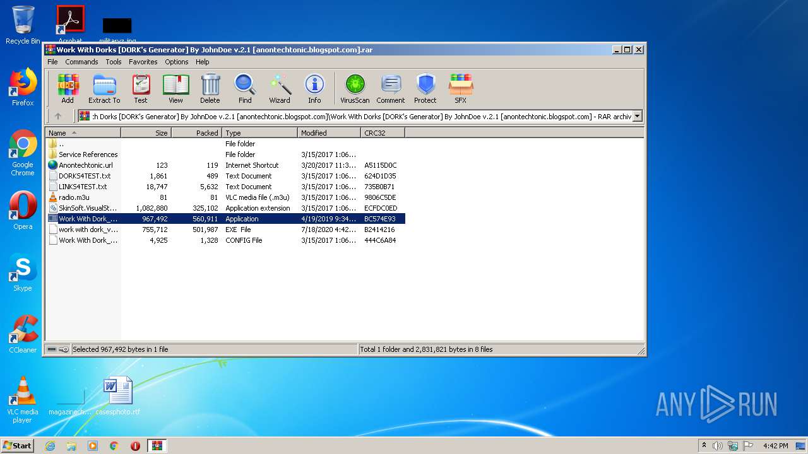Screen dimensions: 808x454
Task: Open the Find magnifier tool
Action: (245, 88)
